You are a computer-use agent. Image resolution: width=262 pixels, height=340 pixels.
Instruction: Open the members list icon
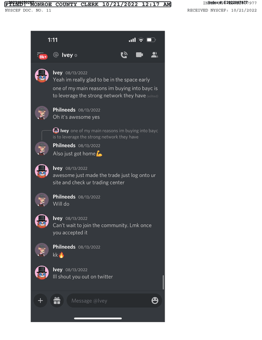tap(155, 55)
